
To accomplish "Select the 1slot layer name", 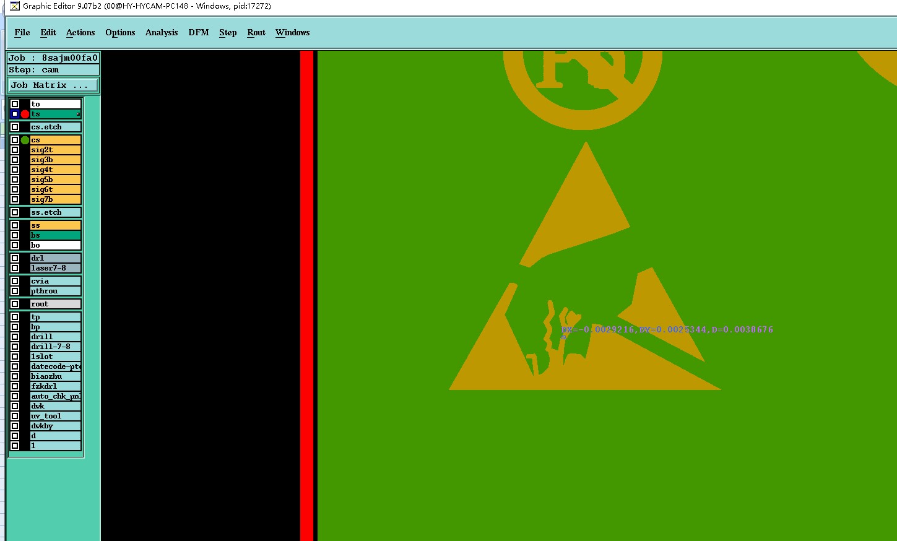I will [56, 357].
